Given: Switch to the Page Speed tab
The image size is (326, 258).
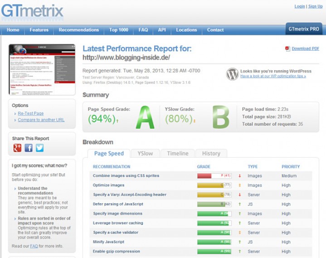Looking at the screenshot, I should coord(109,153).
